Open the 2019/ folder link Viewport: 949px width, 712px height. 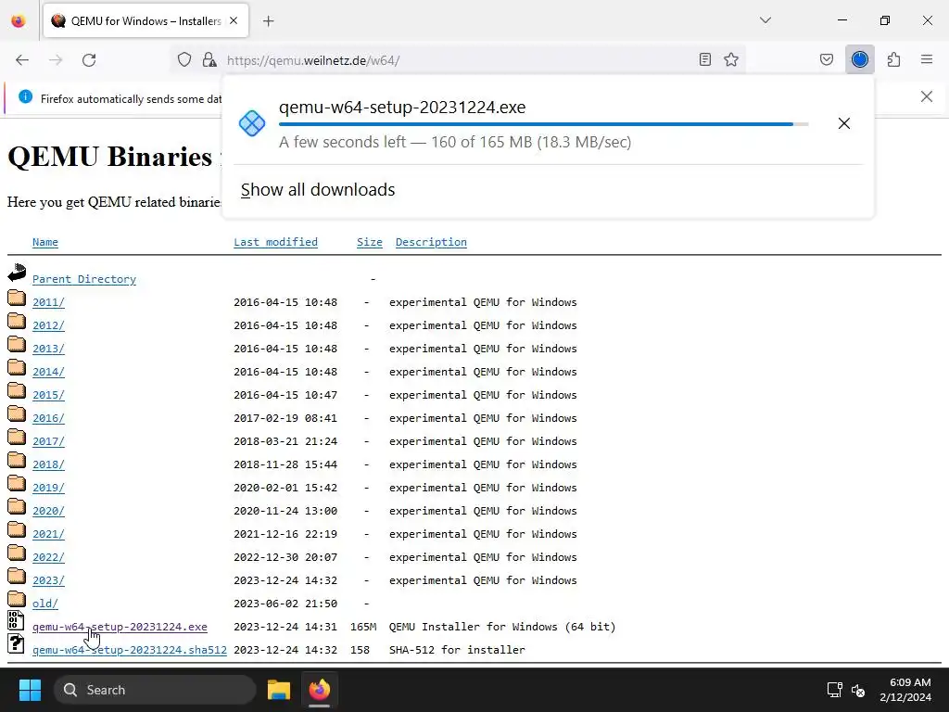(x=48, y=488)
